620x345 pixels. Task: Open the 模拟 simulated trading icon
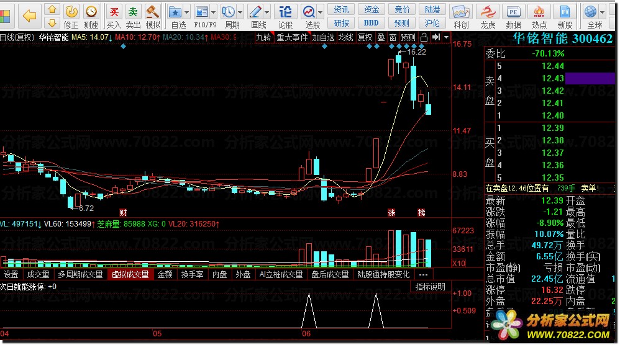[x=153, y=17]
